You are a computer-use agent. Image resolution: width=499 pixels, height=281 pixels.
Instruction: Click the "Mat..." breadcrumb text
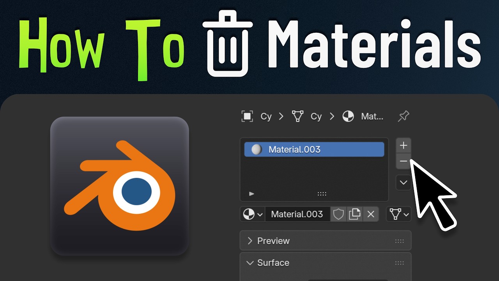(372, 116)
